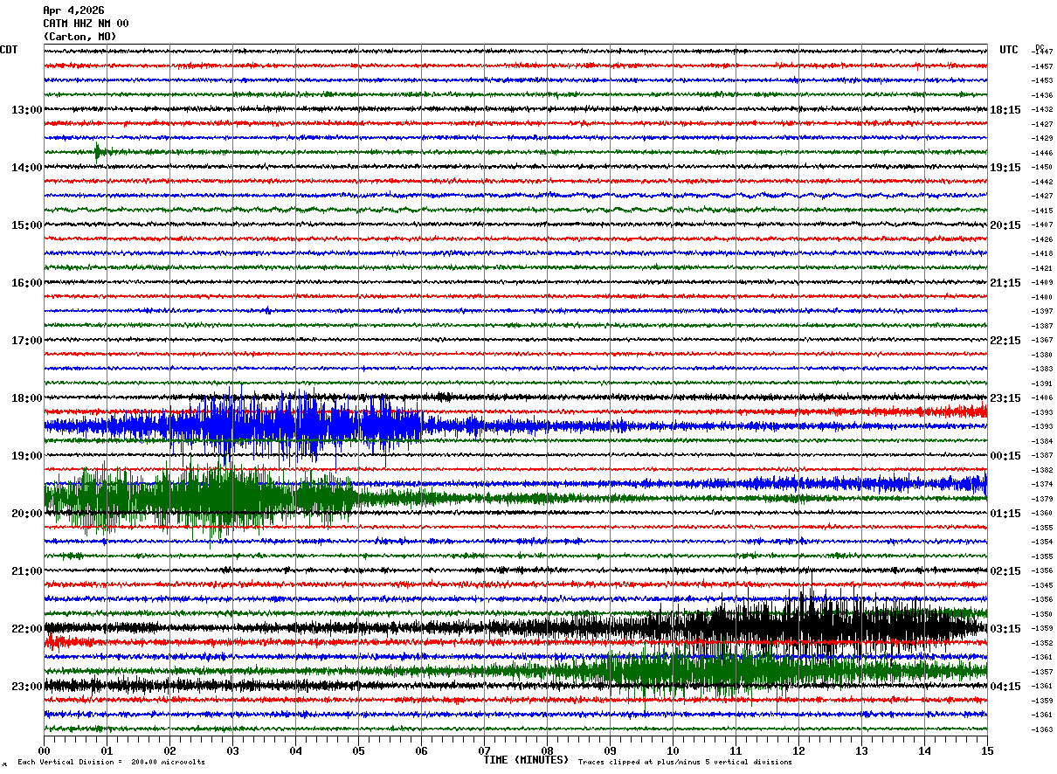Select the minute 10 axis tick label

coord(673,750)
